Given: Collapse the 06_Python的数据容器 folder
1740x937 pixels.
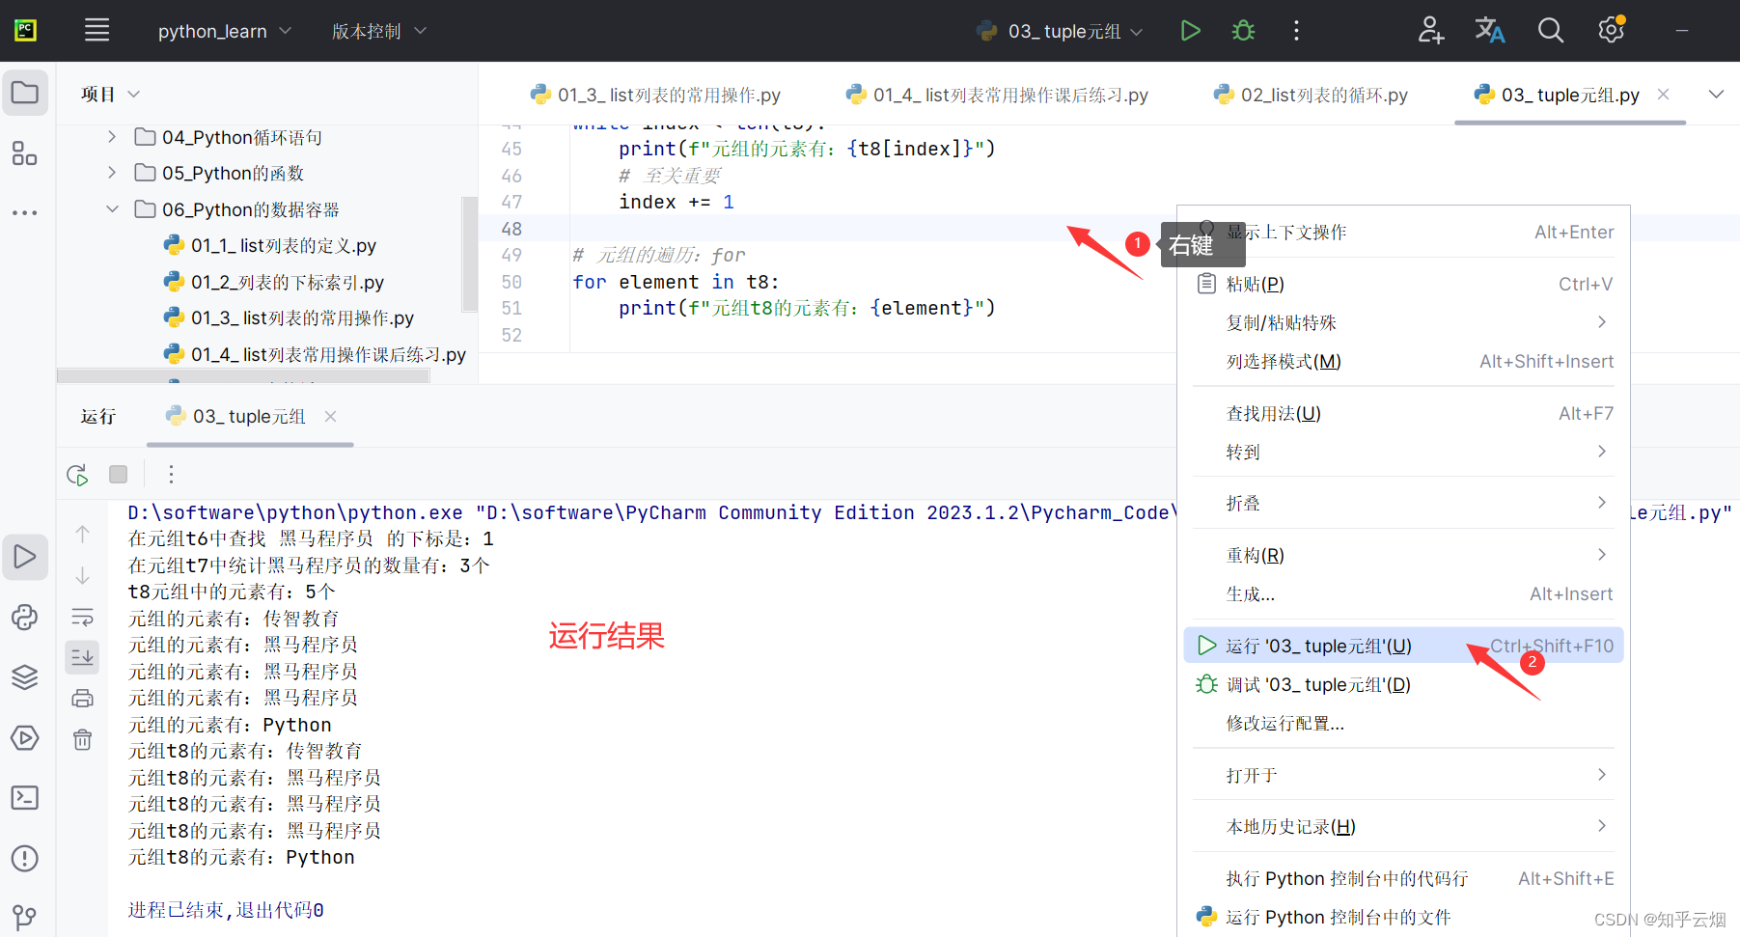Looking at the screenshot, I should tap(112, 209).
